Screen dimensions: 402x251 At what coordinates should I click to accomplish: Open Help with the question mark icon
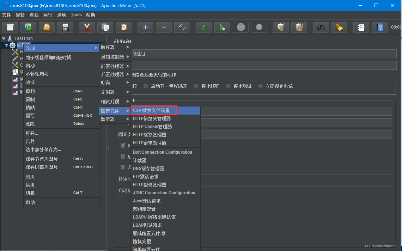click(380, 27)
